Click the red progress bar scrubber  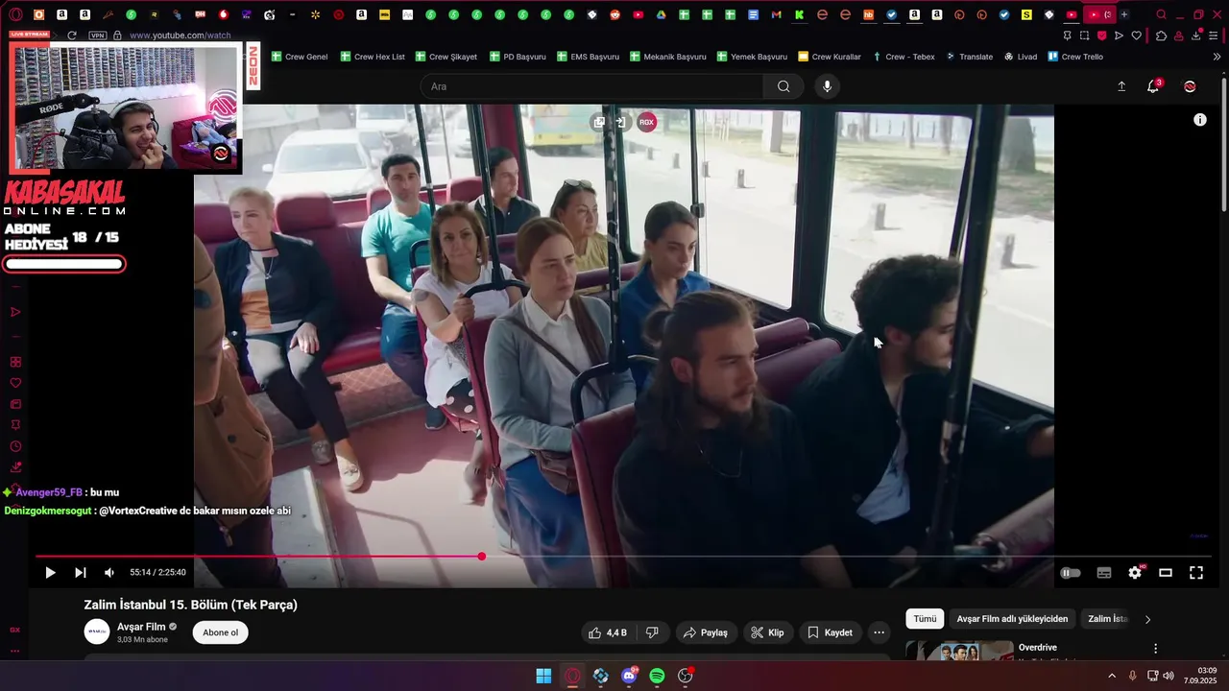tap(481, 557)
